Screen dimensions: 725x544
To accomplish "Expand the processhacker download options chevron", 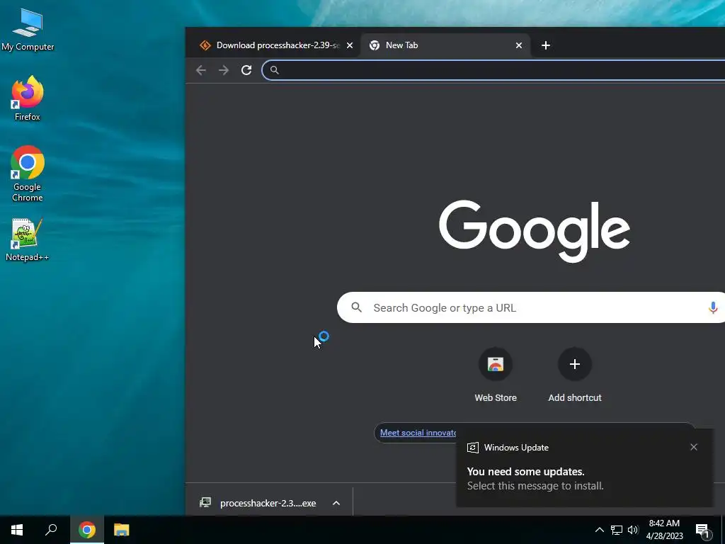I will click(x=336, y=503).
